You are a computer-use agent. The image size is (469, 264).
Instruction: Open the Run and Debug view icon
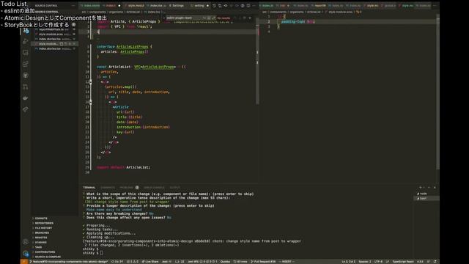point(26,41)
